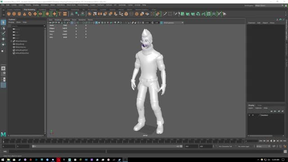Image resolution: width=288 pixels, height=162 pixels.
Task: Activate the Rotate tool in the toolbox
Action: click(x=3, y=45)
